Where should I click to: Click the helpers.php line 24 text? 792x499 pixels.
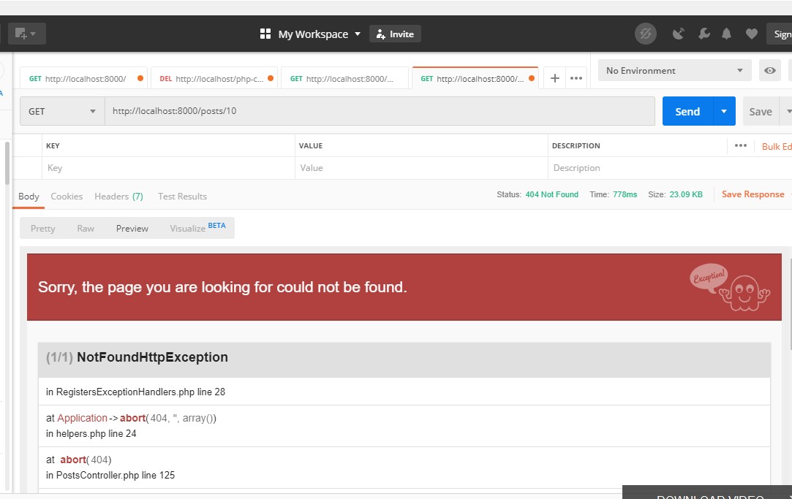(96, 433)
